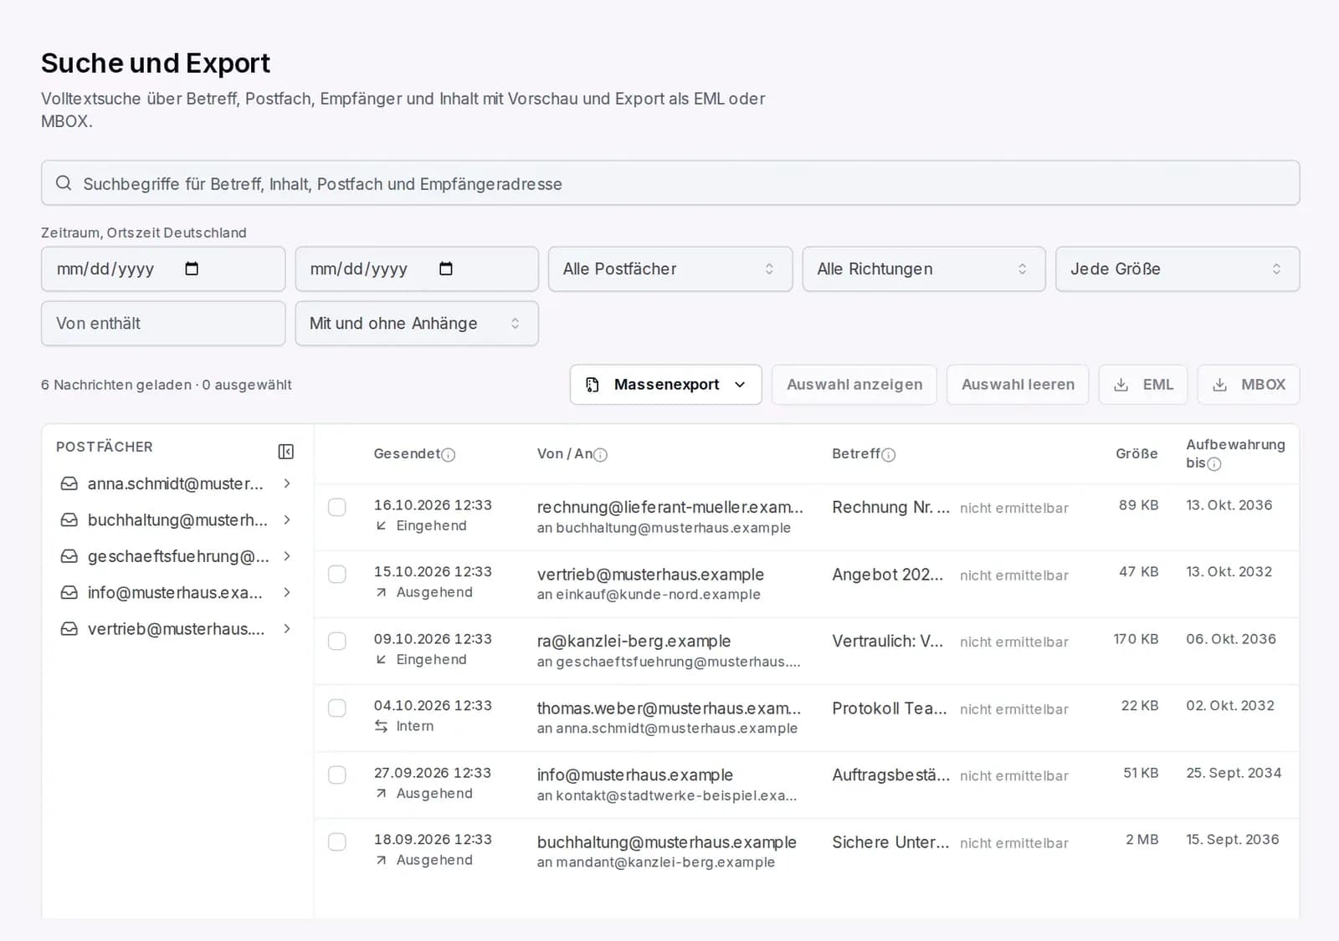Select checkbox for Angebot 202... message
The image size is (1339, 941).
337,574
